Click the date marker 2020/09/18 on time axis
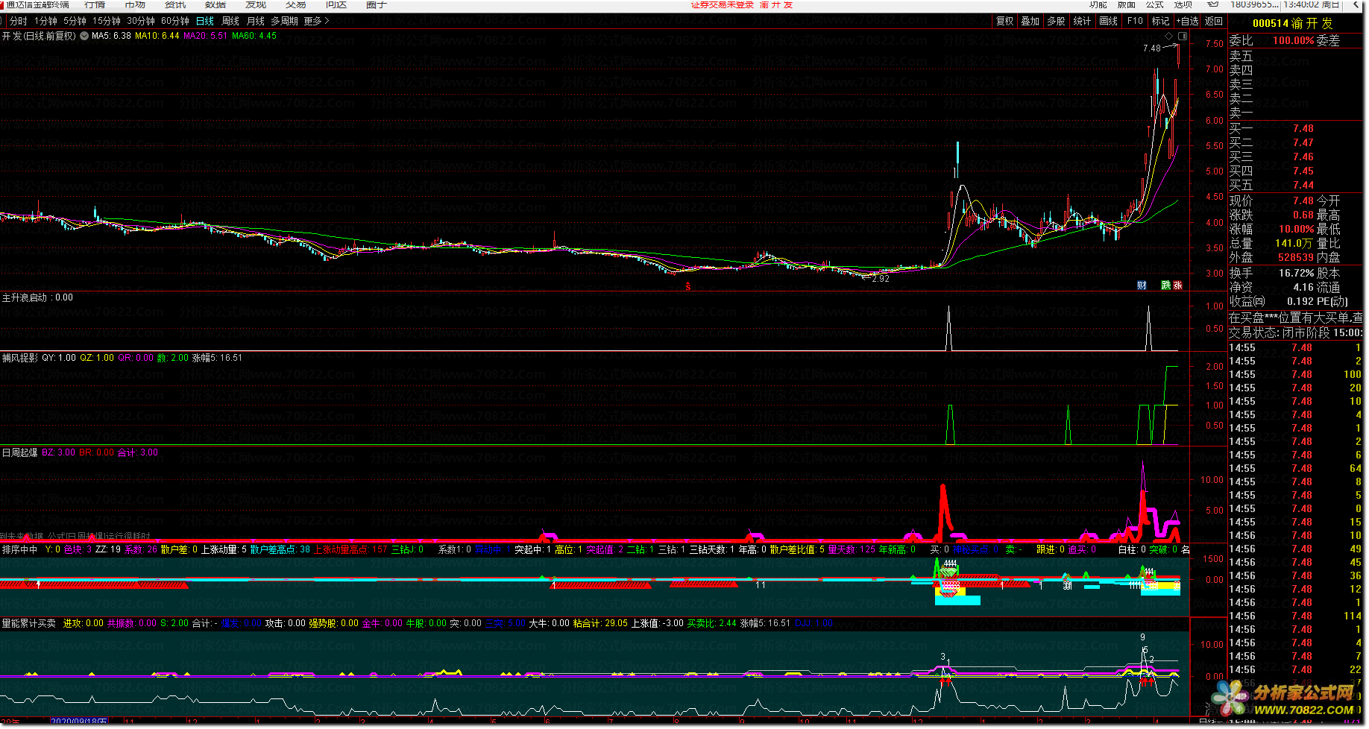This screenshot has width=1369, height=729. point(79,722)
